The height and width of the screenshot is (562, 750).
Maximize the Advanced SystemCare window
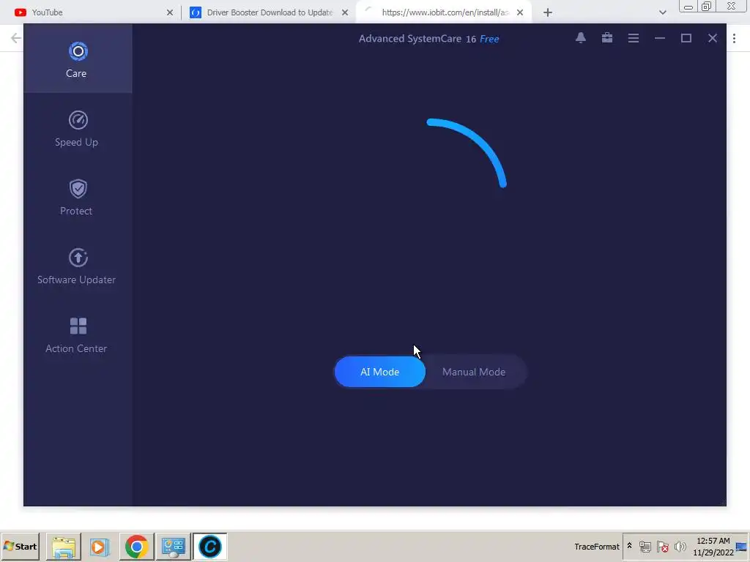pyautogui.click(x=686, y=38)
